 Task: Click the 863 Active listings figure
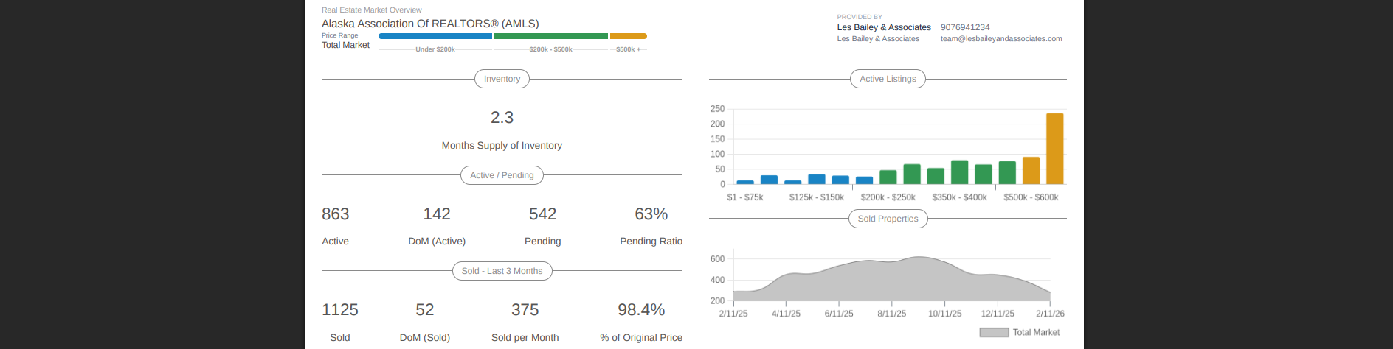coord(336,214)
